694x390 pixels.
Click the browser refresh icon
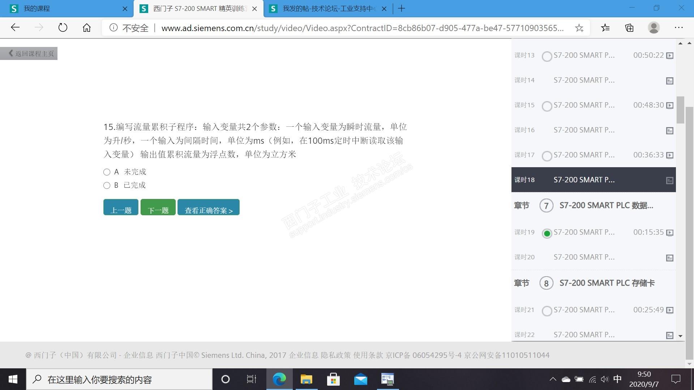click(63, 28)
